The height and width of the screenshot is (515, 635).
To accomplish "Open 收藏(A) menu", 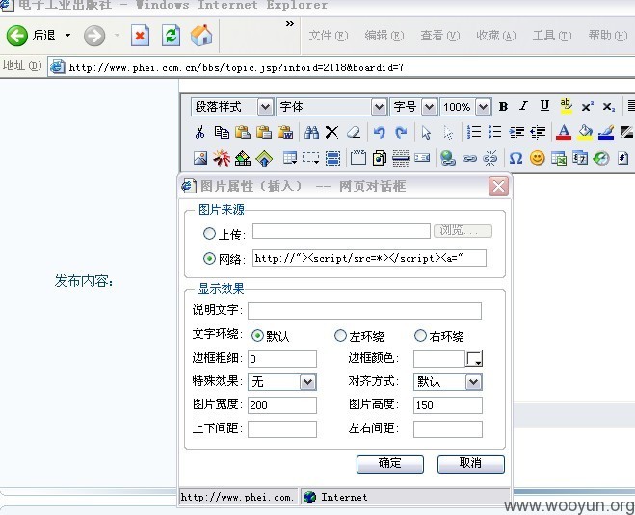I will coord(496,36).
